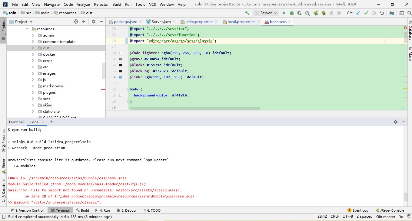Commit changes with the green checkmark icon
The image size is (412, 221).
tap(366, 13)
